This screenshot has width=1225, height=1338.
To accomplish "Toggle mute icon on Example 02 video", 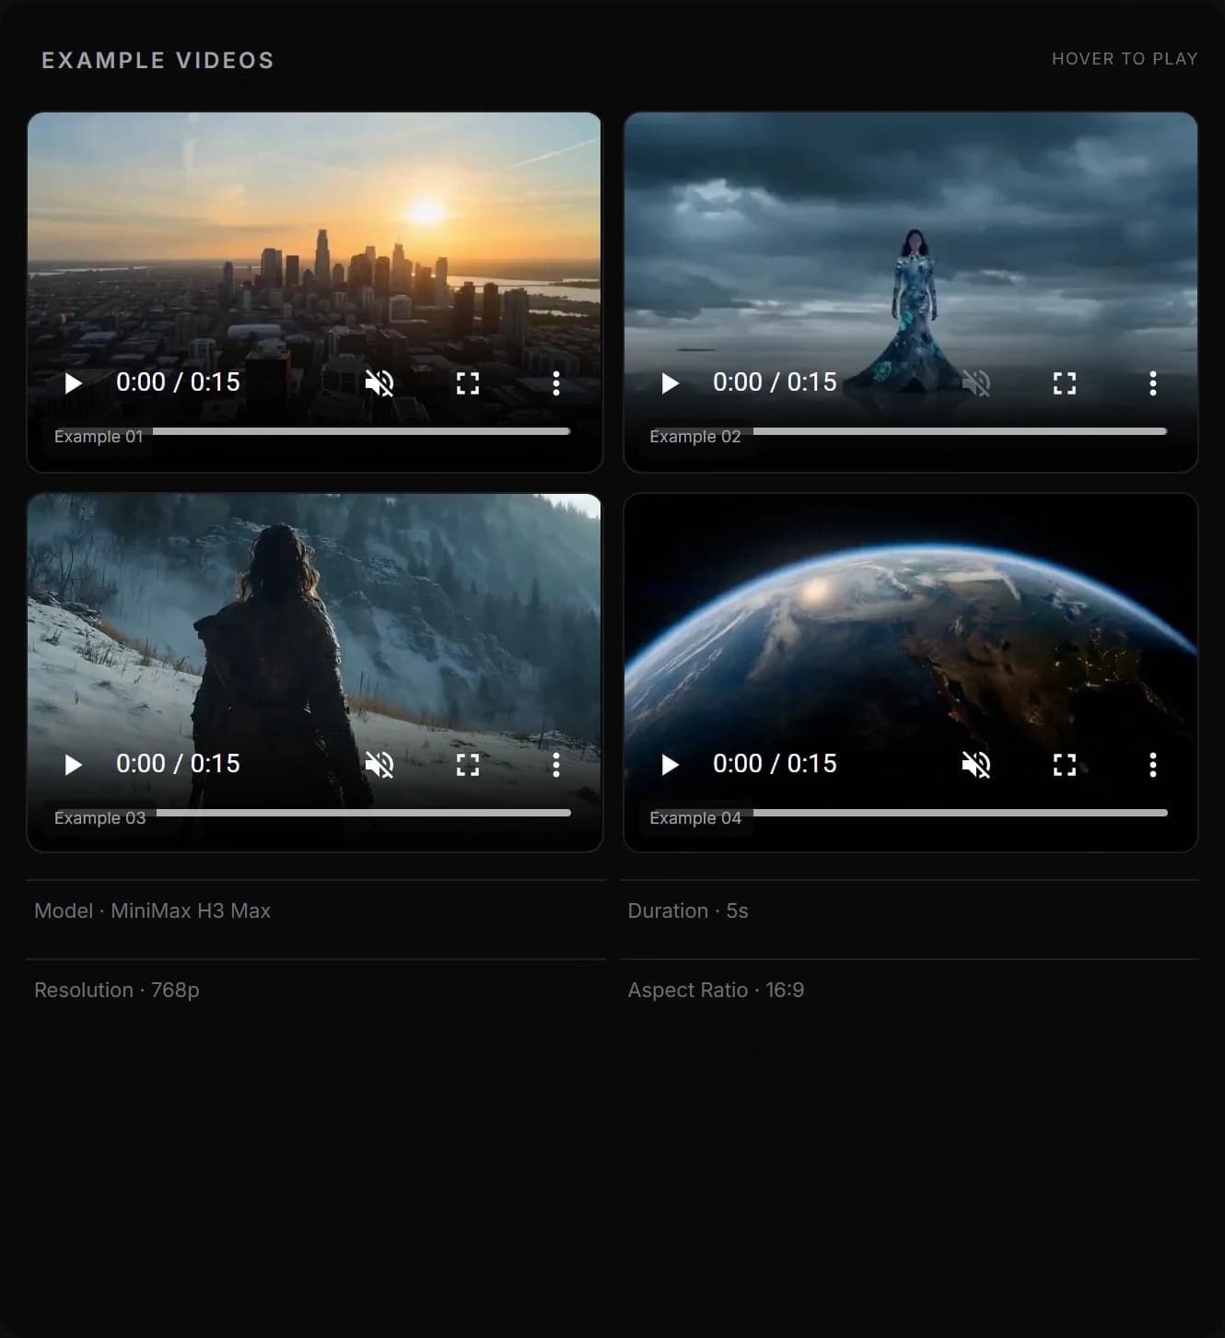I will [976, 383].
